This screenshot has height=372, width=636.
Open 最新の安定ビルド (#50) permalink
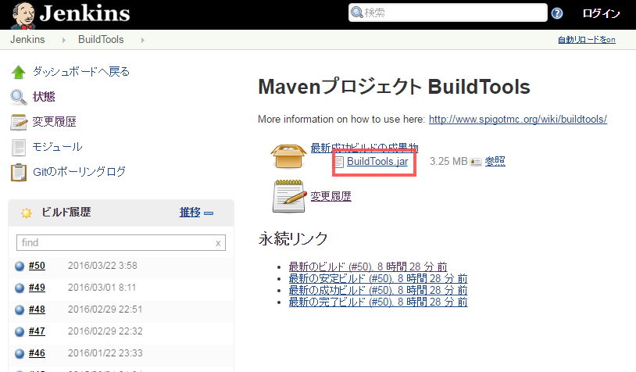click(x=378, y=279)
